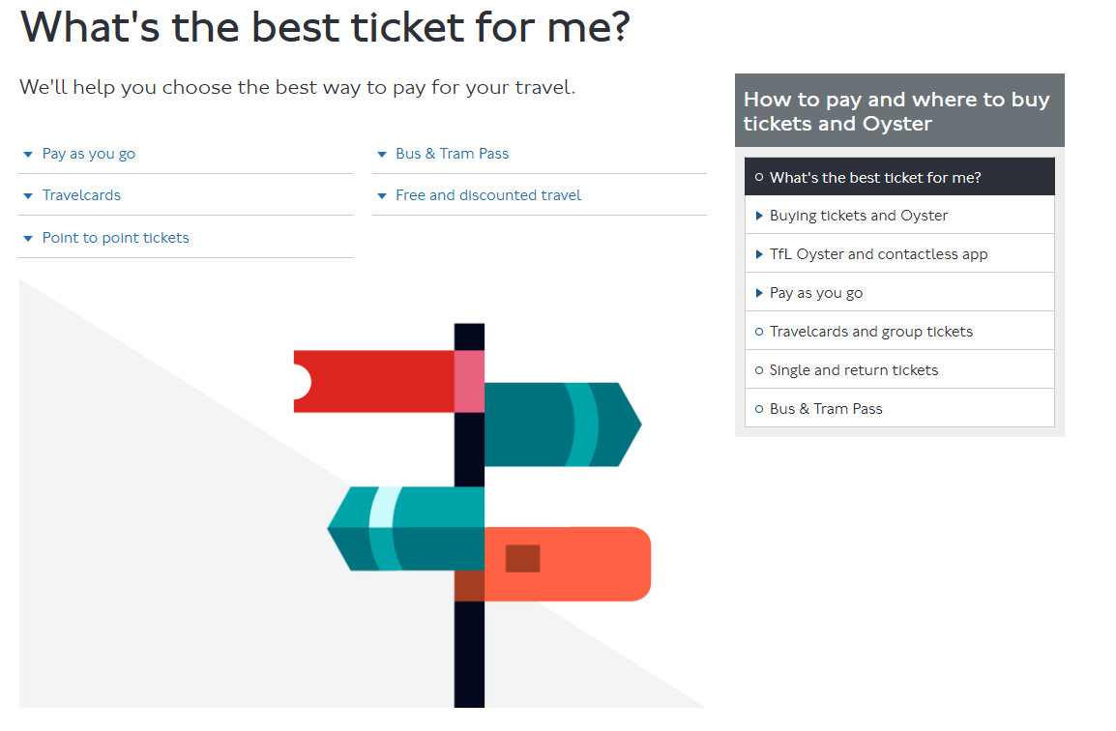This screenshot has height=731, width=1116.
Task: Expand the Pay as you go arrow
Action: (28, 155)
